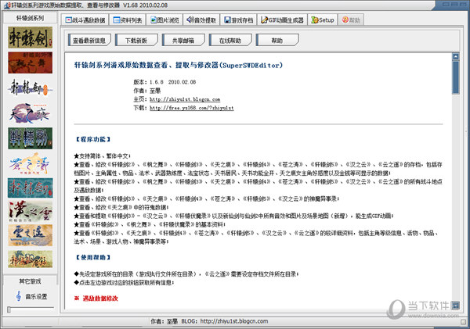Click the music note 音乐设置 icon
The height and width of the screenshot is (329, 470).
click(19, 296)
